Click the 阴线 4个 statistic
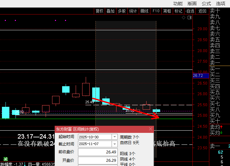The height and width of the screenshot is (166, 230). 127,159
